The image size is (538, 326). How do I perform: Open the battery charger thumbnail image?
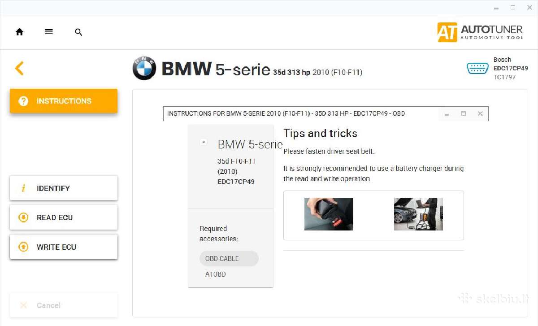click(418, 214)
